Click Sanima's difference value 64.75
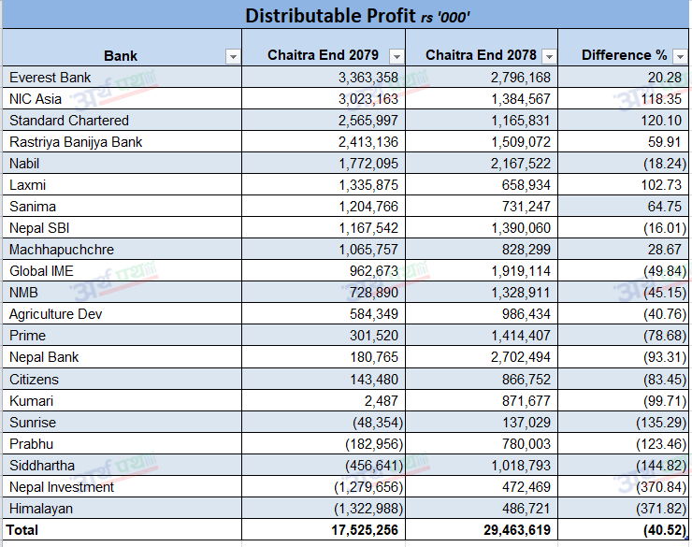The height and width of the screenshot is (547, 692). click(665, 207)
